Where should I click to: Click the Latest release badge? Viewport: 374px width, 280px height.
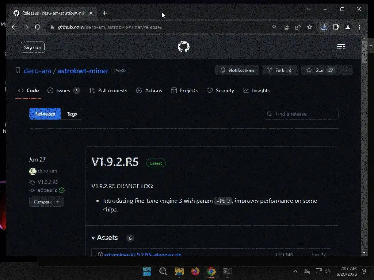(x=156, y=163)
